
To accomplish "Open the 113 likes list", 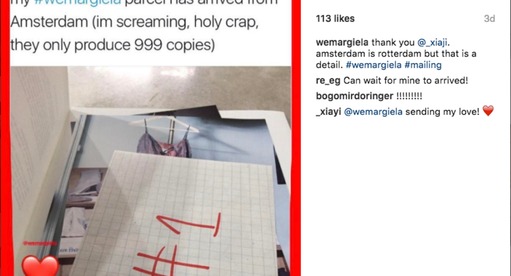I will point(335,18).
